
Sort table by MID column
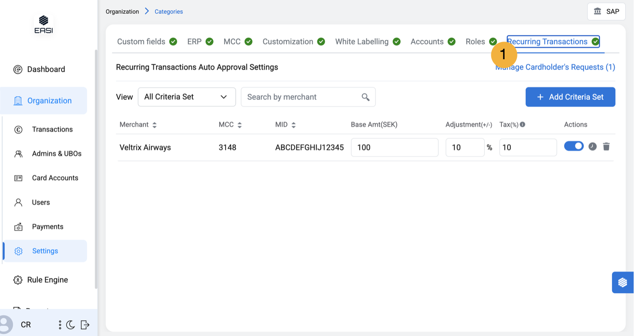(x=293, y=125)
